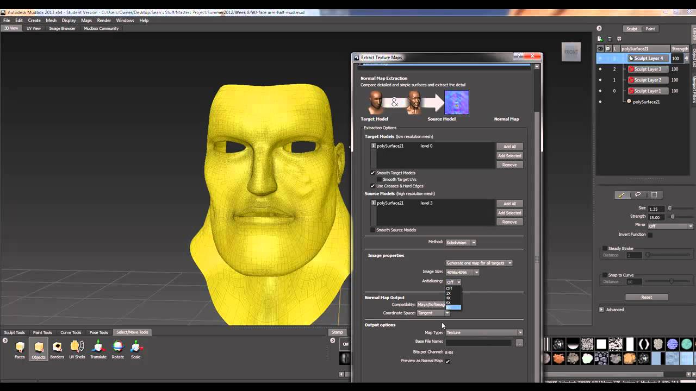Click the collapse arrow above Layers panel
Image resolution: width=696 pixels, height=391 pixels.
coord(599,28)
